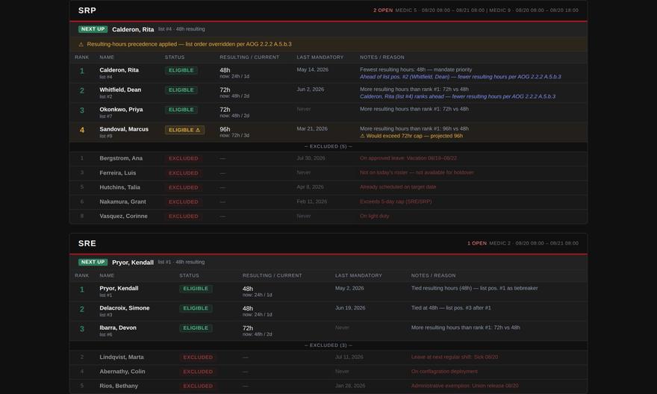Select the rank 1 'Calderon, Rita' table row name

(x=119, y=70)
